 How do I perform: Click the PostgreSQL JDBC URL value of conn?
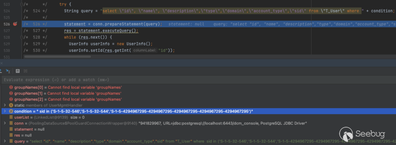[x=223, y=123]
